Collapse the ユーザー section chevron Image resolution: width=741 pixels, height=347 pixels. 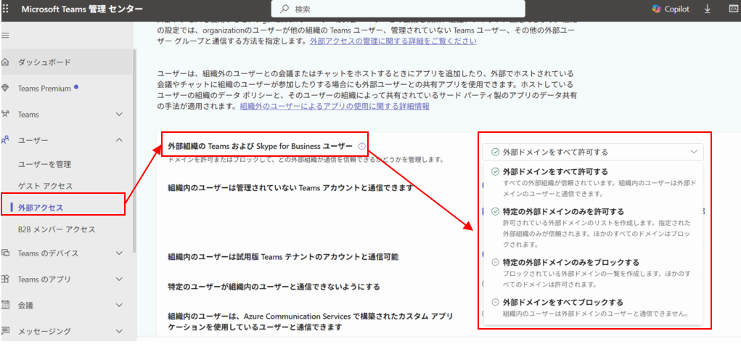[120, 140]
